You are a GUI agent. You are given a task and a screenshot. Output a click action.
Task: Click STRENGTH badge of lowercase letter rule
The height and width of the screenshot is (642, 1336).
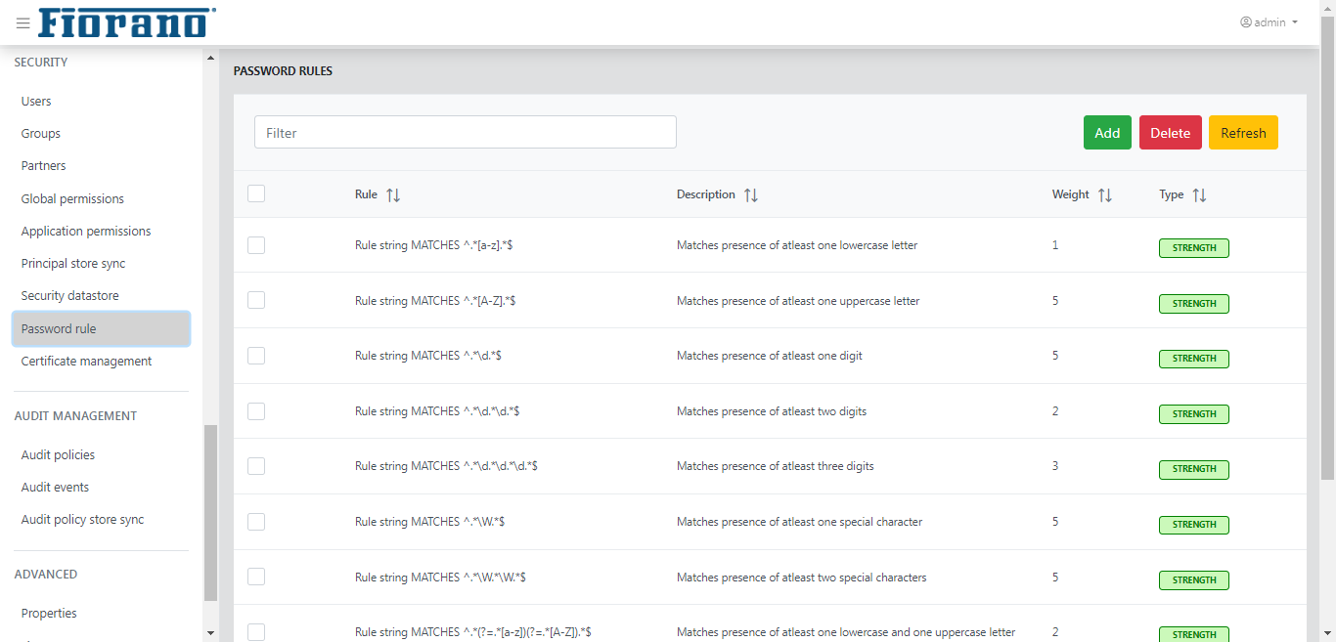tap(1193, 248)
